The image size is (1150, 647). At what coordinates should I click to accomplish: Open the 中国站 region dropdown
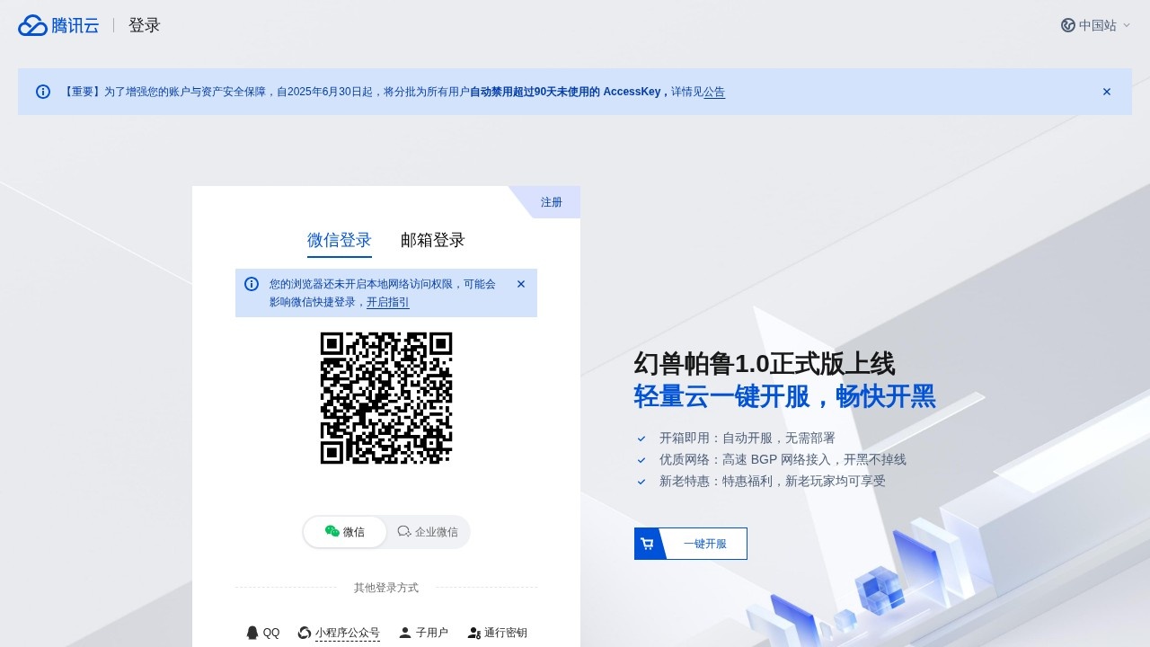click(1095, 25)
